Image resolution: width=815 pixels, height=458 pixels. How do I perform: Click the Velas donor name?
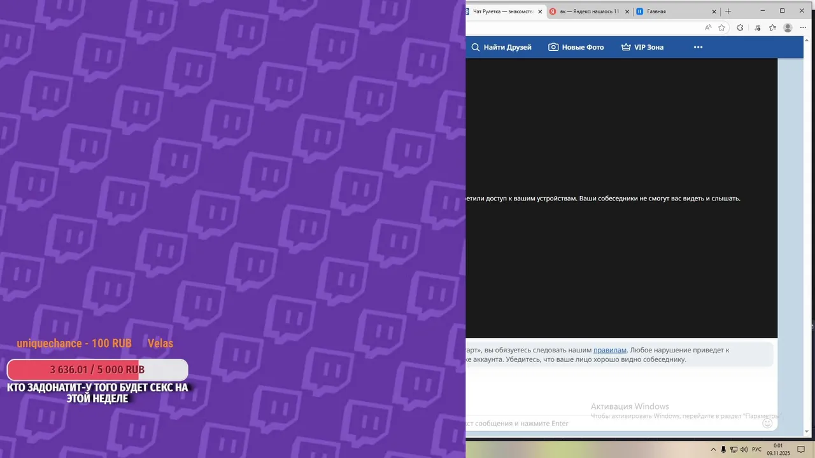[x=160, y=343]
